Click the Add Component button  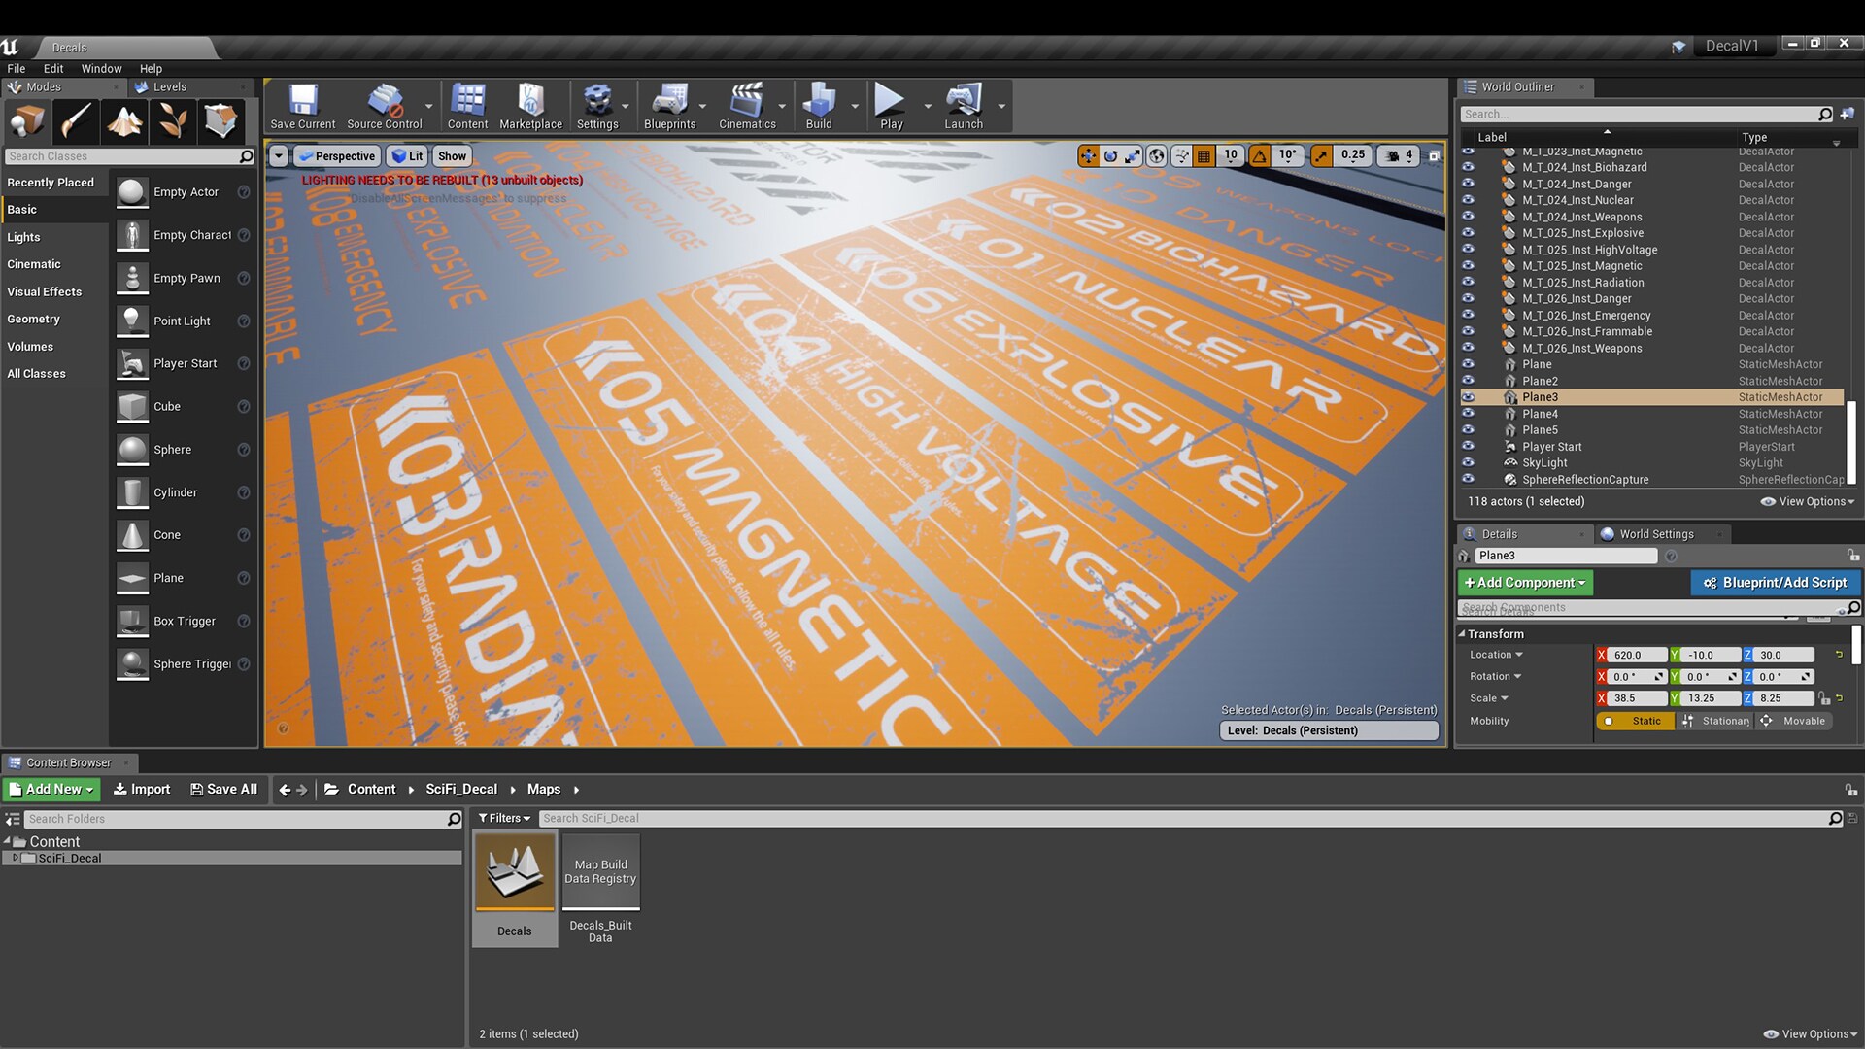coord(1524,582)
